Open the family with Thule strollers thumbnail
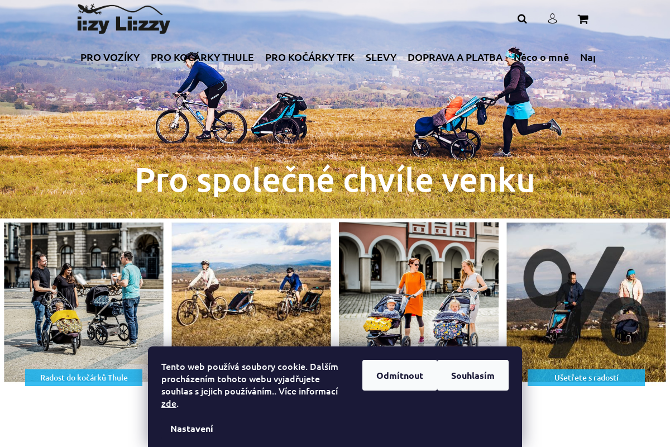Viewport: 670px width, 447px height. pyautogui.click(x=84, y=302)
